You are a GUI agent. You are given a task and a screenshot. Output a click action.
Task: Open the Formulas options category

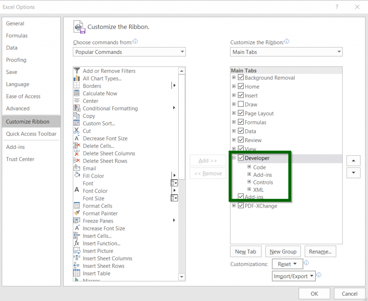[x=17, y=36]
